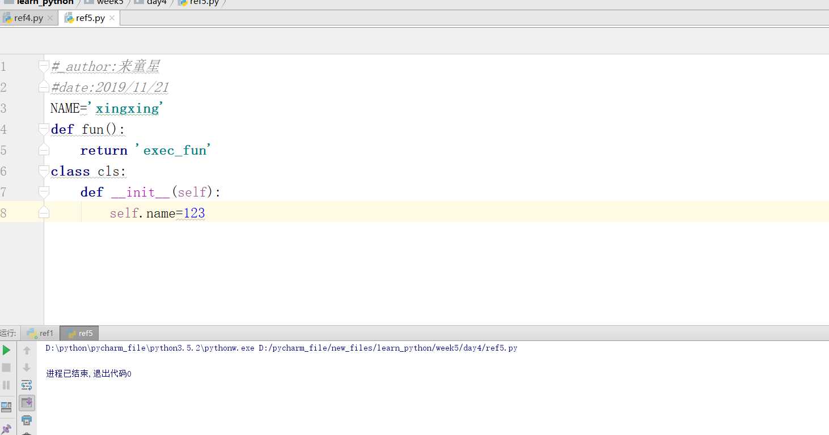Click fold end marker at line 8

pyautogui.click(x=44, y=212)
